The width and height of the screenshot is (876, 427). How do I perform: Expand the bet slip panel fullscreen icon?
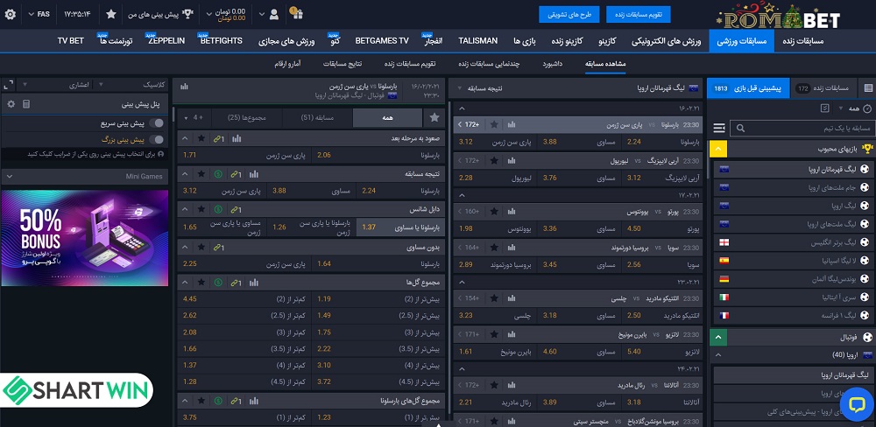[x=8, y=85]
